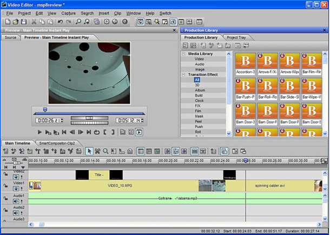The height and width of the screenshot is (235, 330).
Task: Save the project with the floppy icon
Action: click(x=24, y=22)
